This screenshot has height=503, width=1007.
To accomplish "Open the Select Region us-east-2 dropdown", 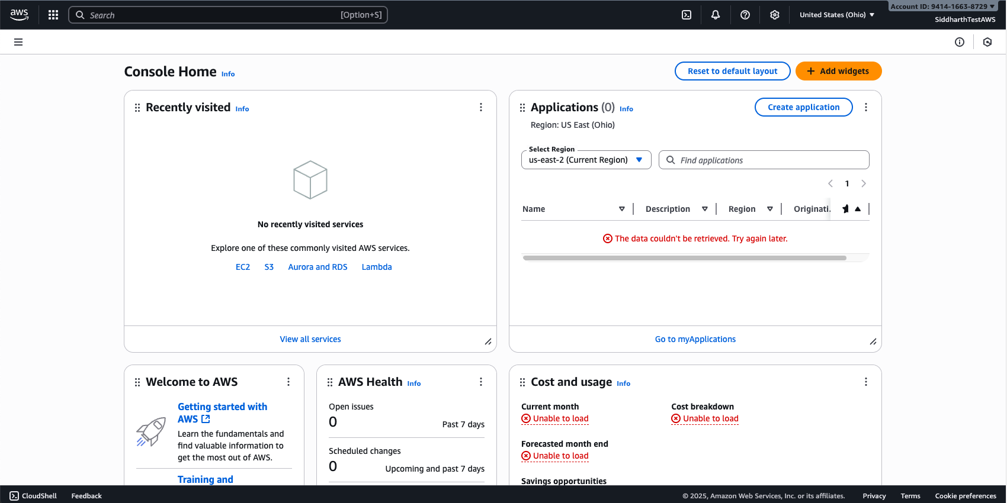I will [586, 160].
